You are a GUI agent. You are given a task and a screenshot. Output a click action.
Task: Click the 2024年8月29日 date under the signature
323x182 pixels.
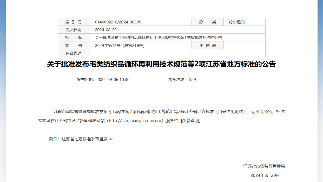[265, 175]
